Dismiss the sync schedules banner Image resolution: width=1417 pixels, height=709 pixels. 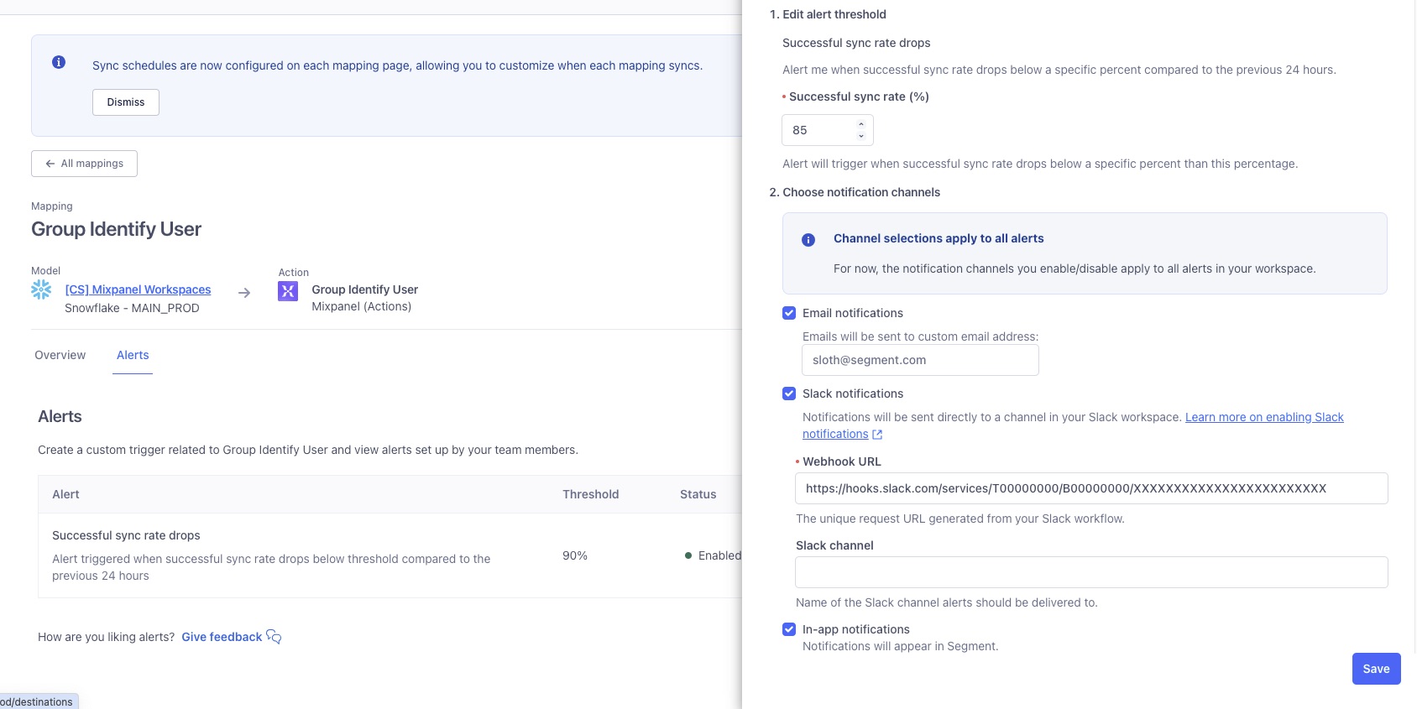coord(126,102)
